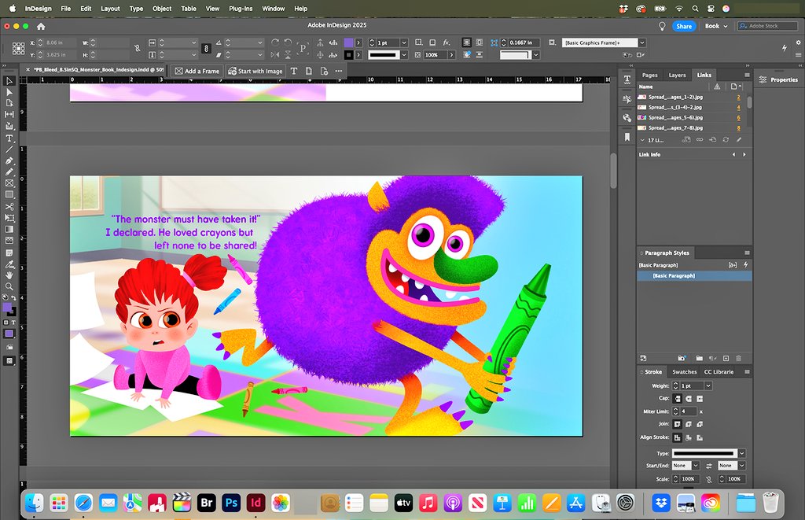Select Basic Paragraph style row

click(694, 276)
